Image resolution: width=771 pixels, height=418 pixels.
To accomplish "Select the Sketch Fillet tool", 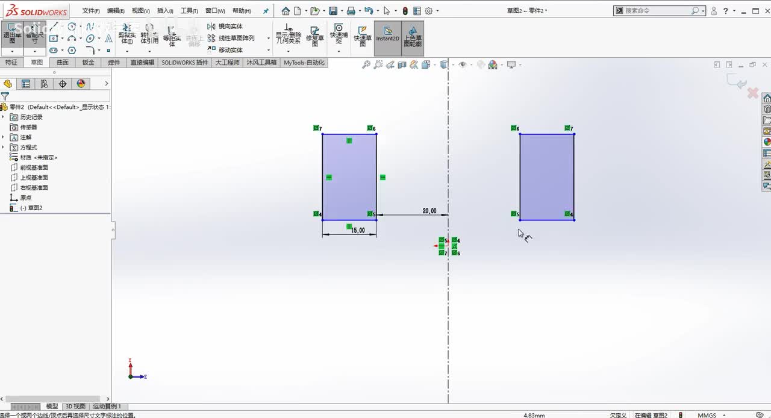I will (x=90, y=50).
